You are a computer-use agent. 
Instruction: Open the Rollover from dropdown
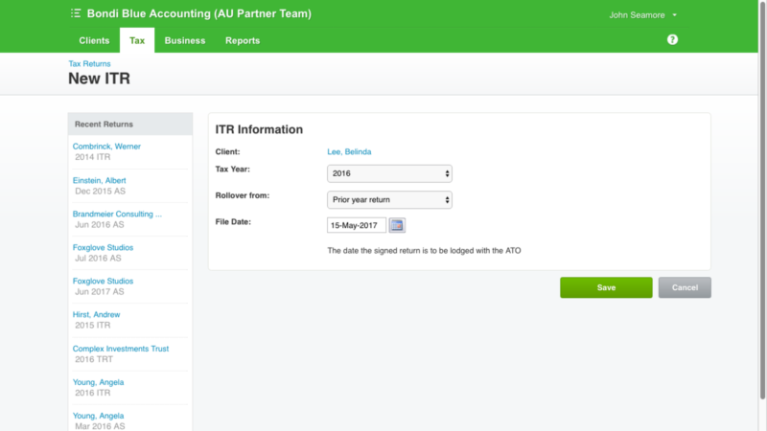(389, 199)
